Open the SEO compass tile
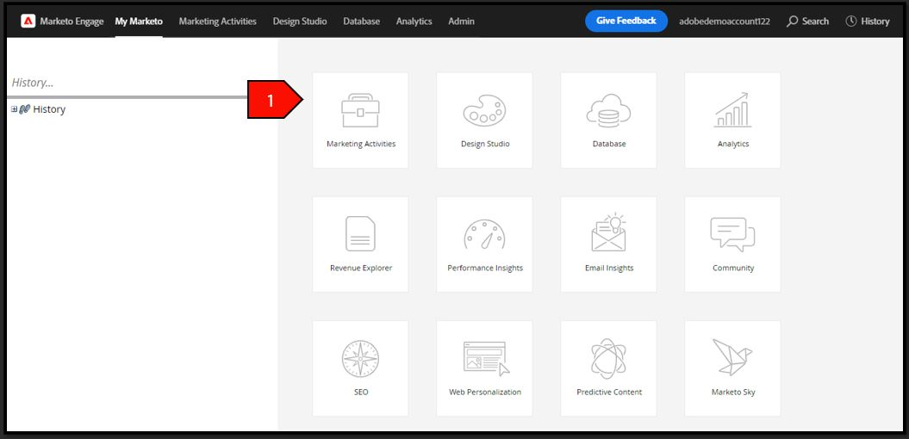The image size is (909, 439). pyautogui.click(x=361, y=368)
